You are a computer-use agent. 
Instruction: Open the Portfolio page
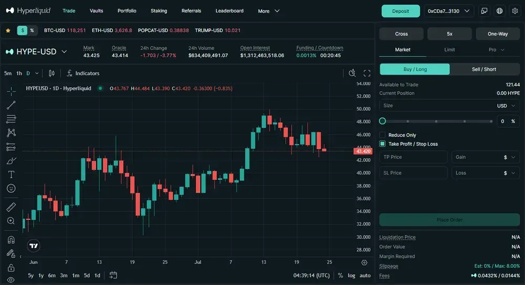point(127,11)
